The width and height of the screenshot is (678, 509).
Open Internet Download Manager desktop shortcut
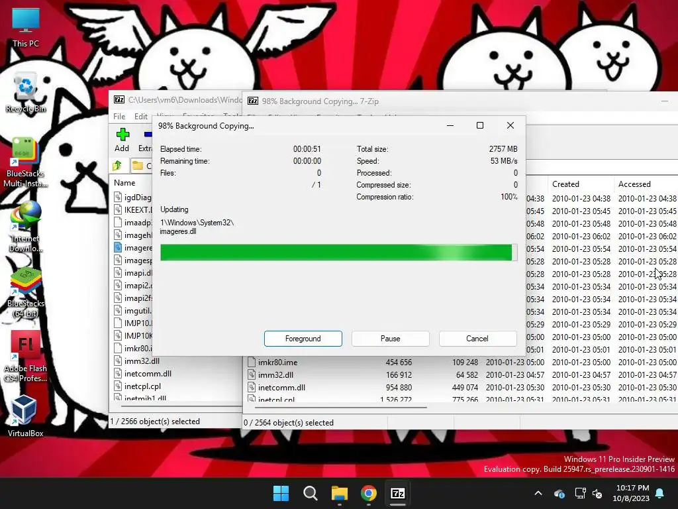click(26, 227)
